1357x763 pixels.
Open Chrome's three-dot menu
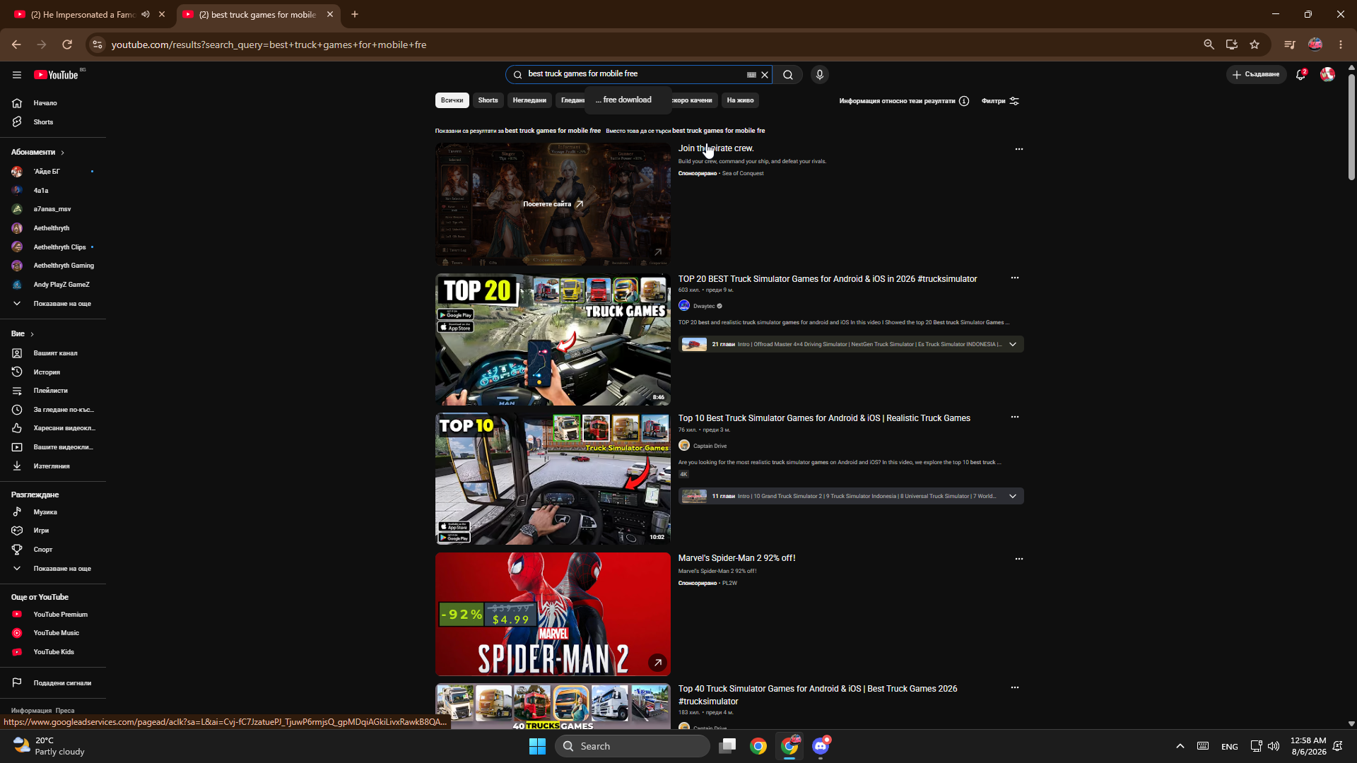1341,45
